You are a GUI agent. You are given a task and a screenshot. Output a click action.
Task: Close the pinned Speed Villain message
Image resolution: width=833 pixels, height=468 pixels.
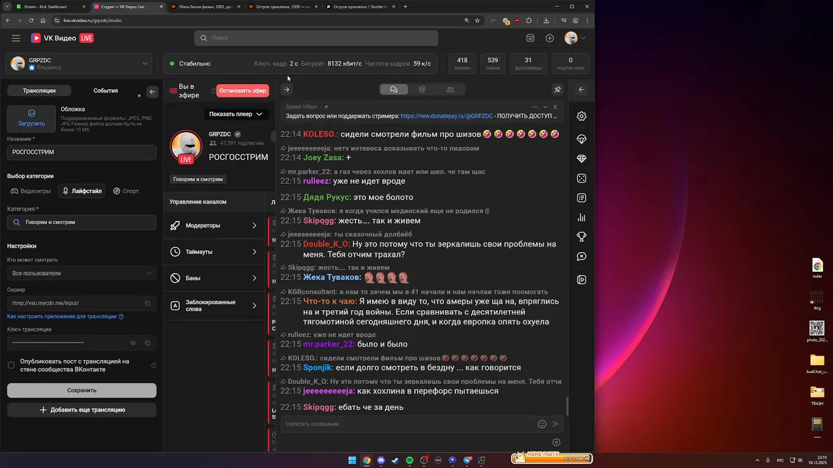[x=555, y=107]
